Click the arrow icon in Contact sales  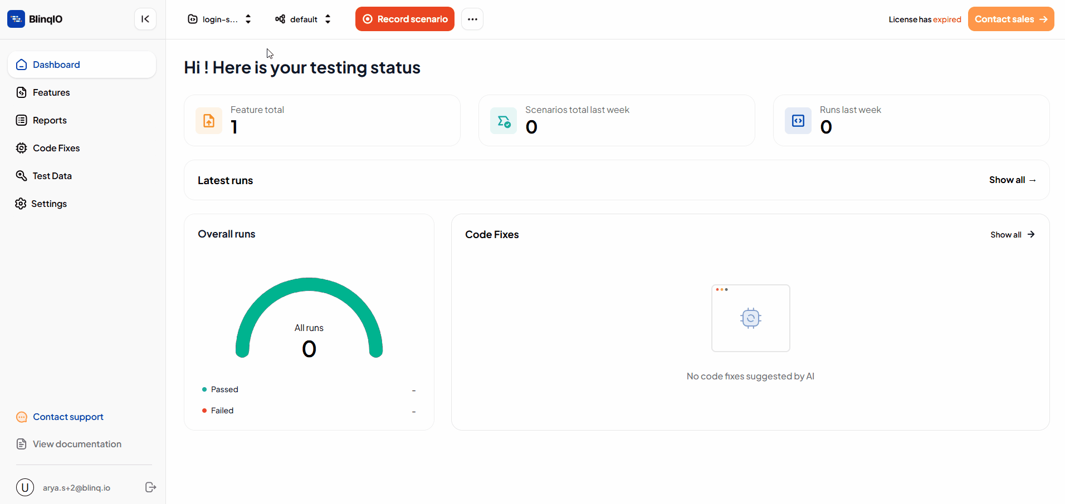(1043, 19)
